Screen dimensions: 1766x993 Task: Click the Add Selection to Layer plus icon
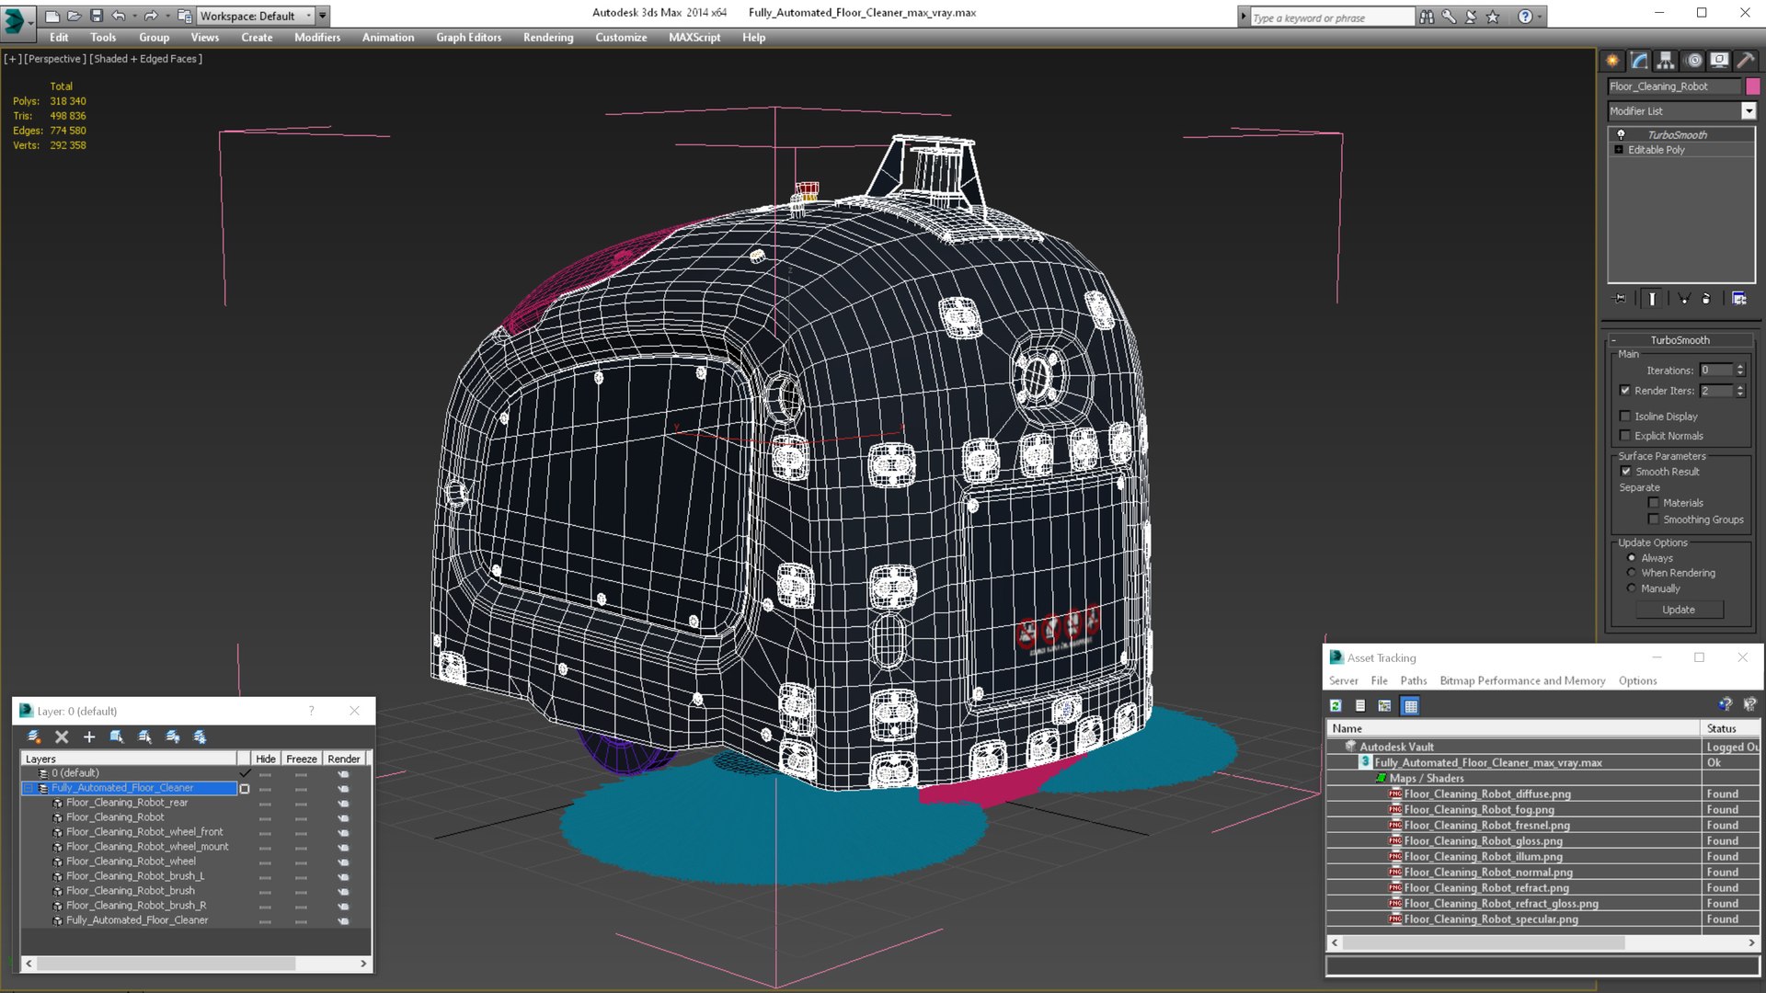tap(89, 736)
